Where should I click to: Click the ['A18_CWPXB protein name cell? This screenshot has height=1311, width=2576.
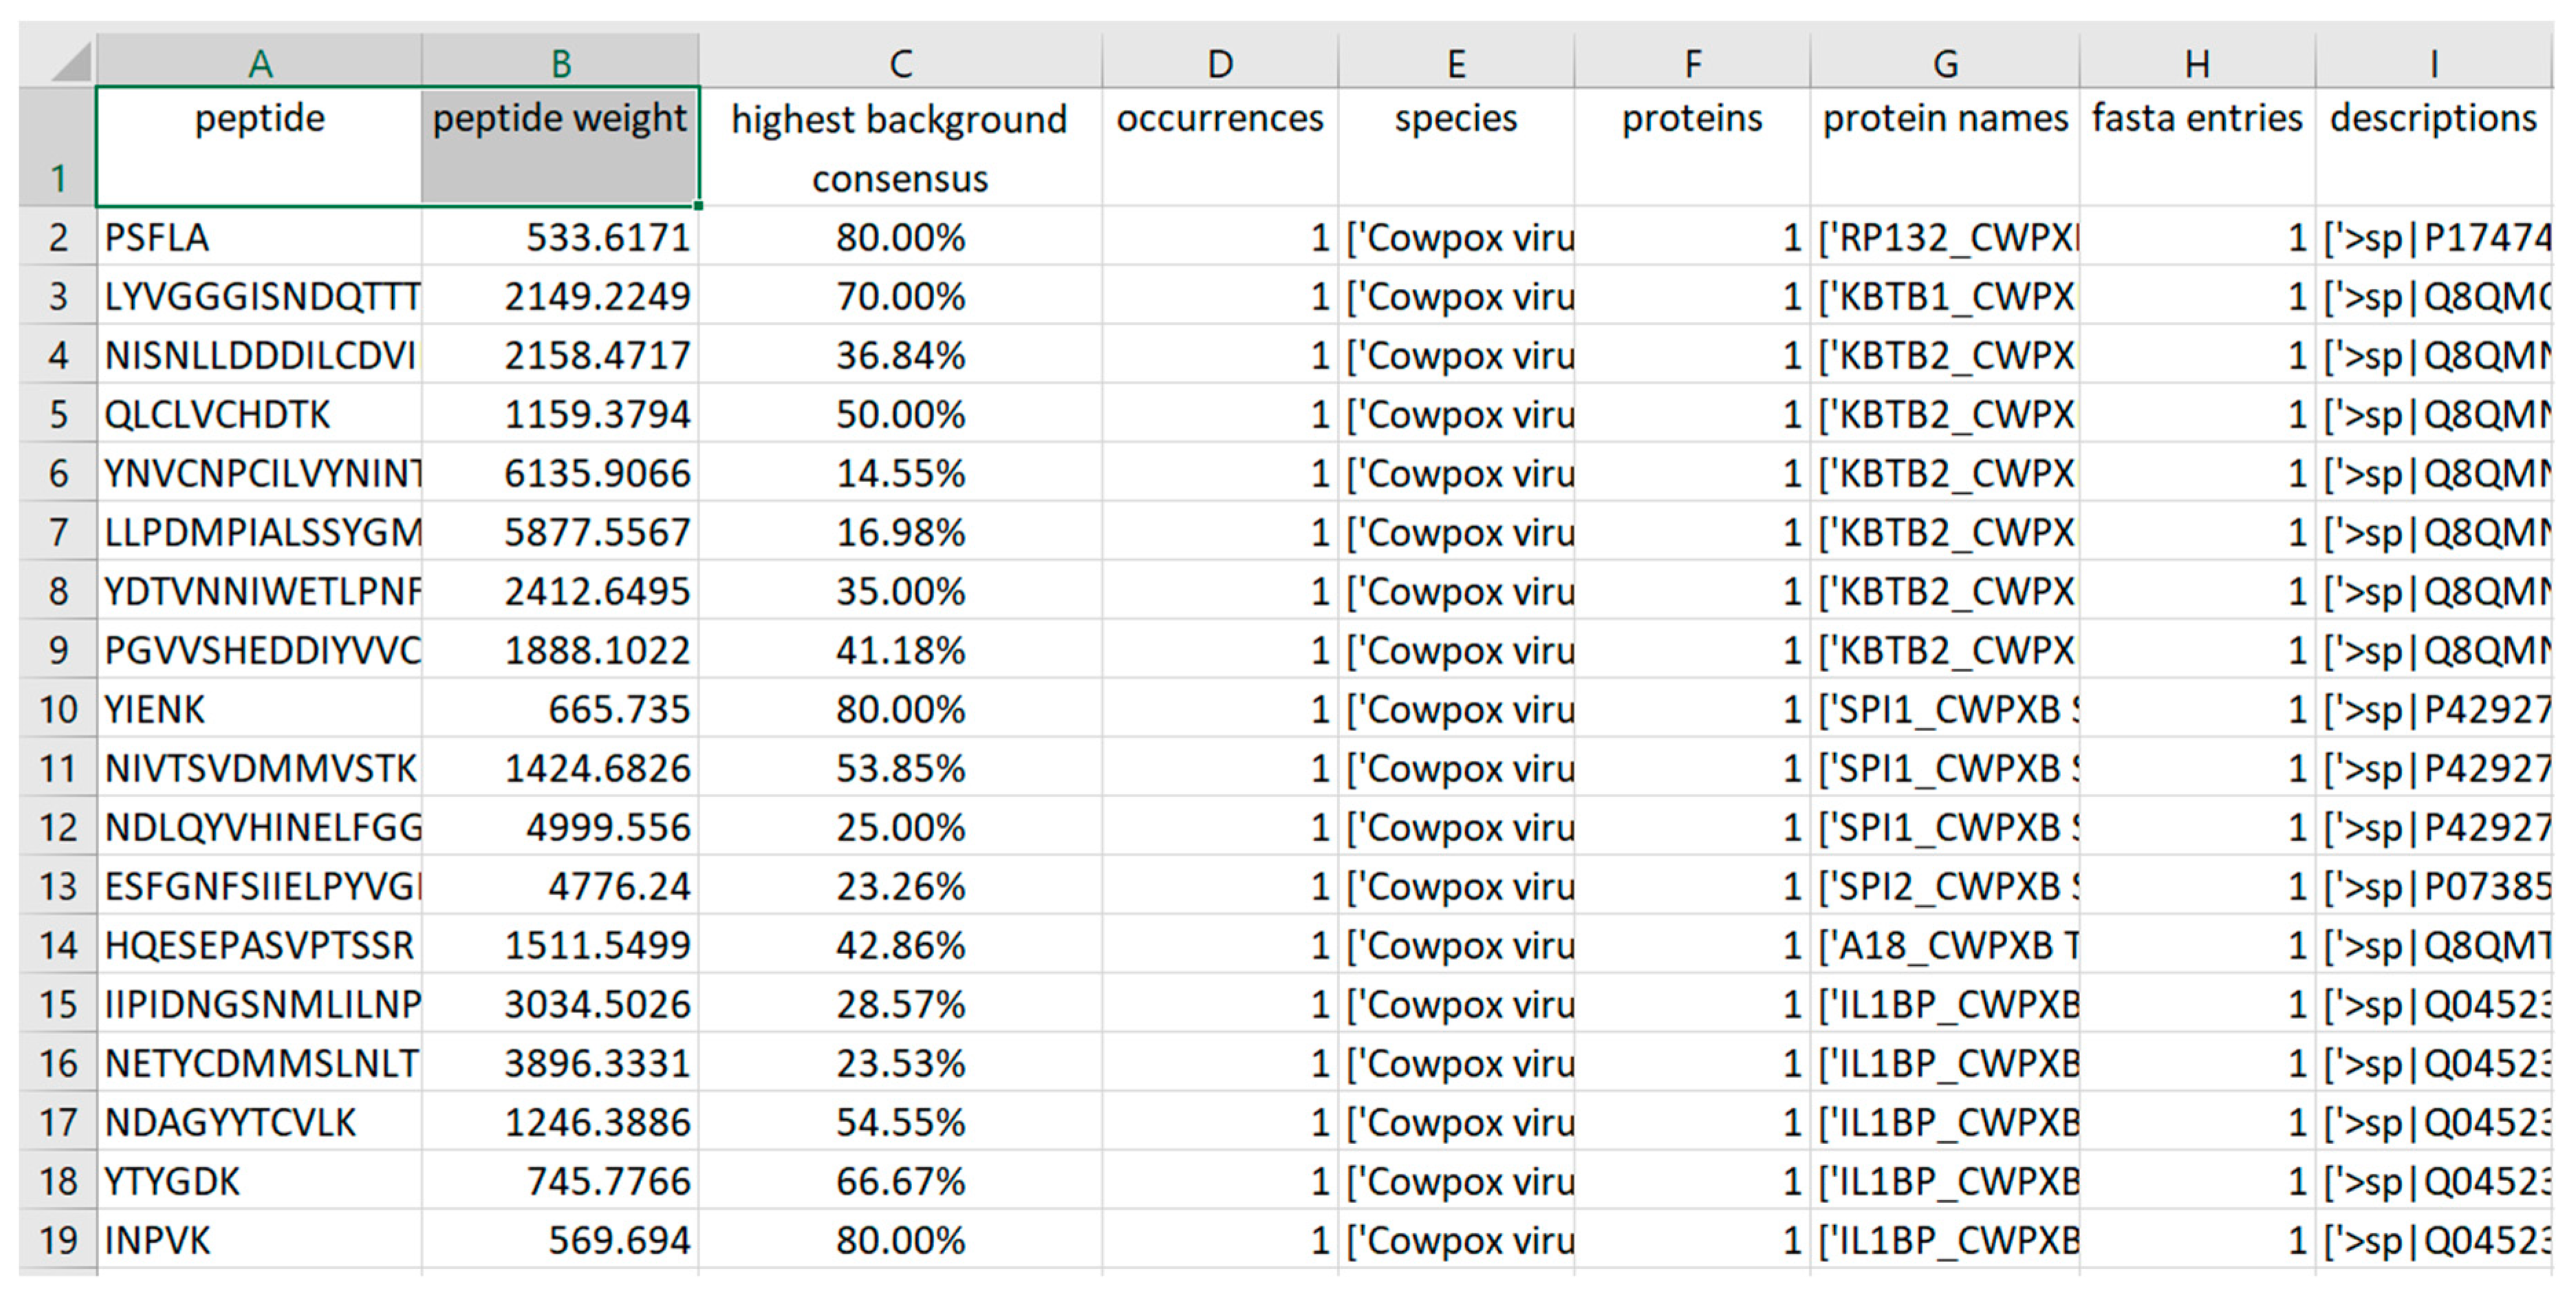tap(1945, 945)
